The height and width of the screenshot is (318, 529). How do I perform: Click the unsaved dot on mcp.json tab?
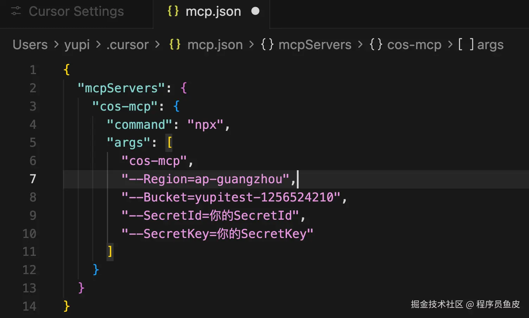tap(255, 11)
